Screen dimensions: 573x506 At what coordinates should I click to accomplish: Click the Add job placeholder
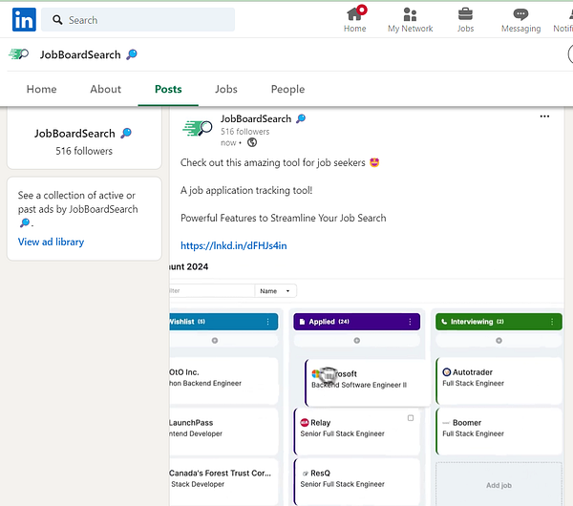tap(499, 484)
